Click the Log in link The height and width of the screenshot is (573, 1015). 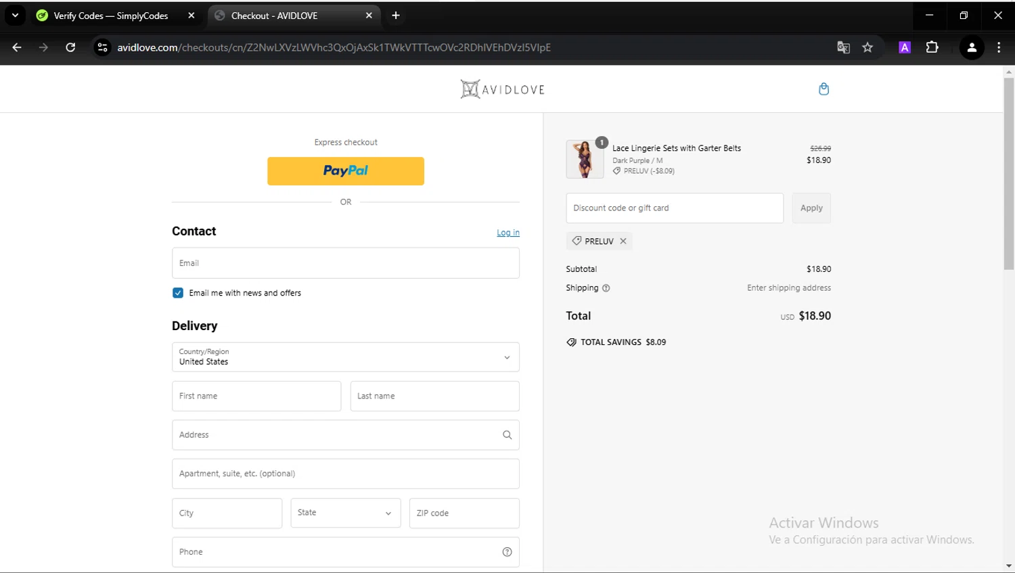(x=508, y=233)
